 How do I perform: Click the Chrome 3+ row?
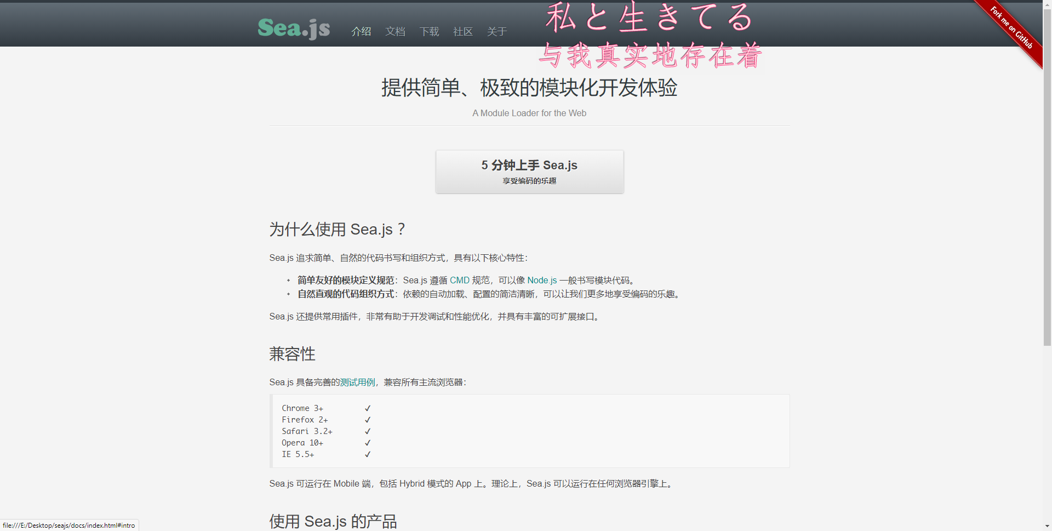pyautogui.click(x=327, y=408)
